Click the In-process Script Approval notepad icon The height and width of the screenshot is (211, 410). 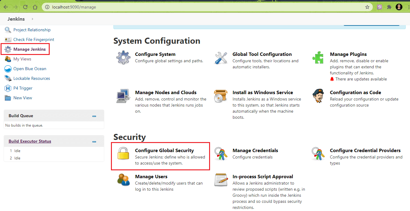pos(221,180)
